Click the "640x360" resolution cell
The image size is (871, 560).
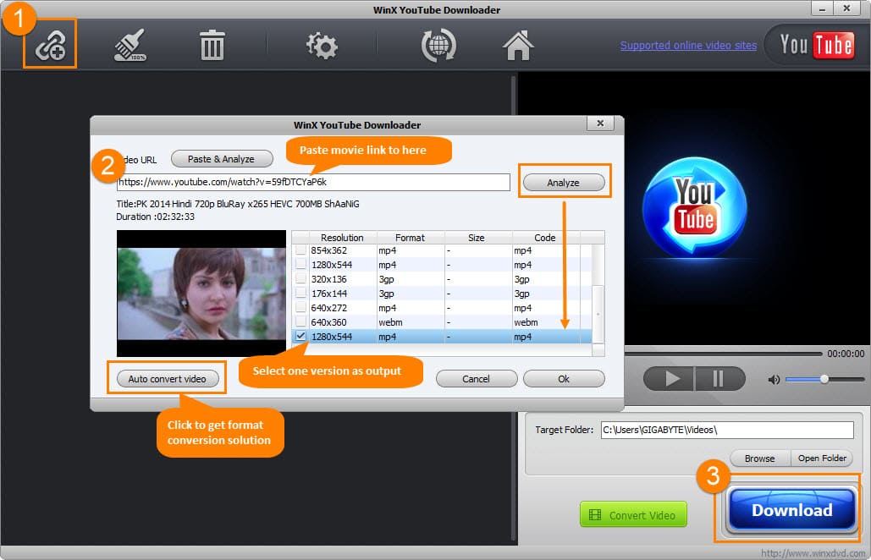click(x=328, y=322)
